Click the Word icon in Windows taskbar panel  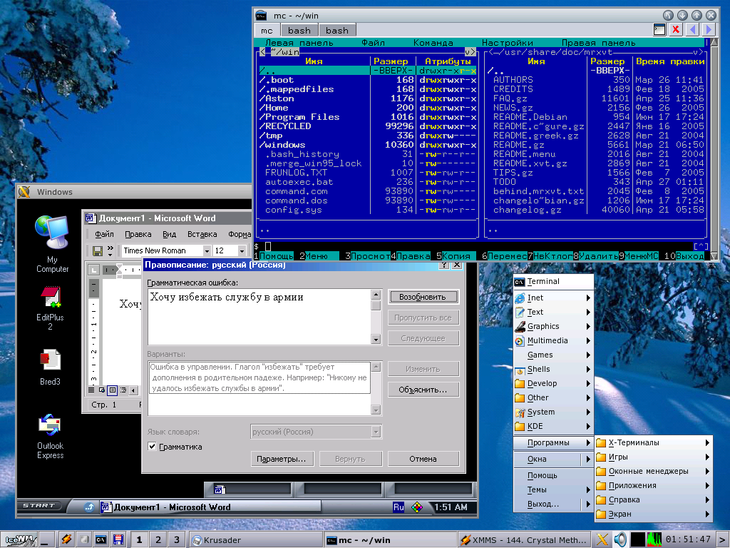(220, 489)
